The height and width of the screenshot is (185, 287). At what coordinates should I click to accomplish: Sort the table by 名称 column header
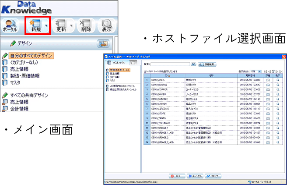pyautogui.click(x=211, y=75)
